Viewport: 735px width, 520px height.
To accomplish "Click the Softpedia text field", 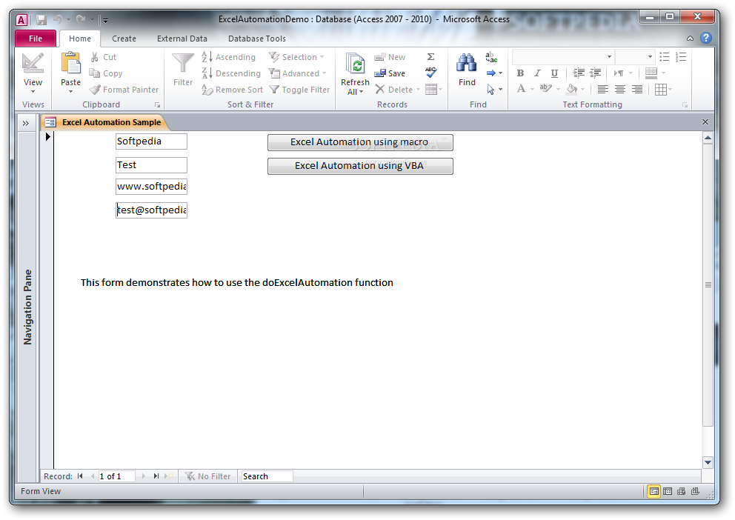I will point(151,141).
